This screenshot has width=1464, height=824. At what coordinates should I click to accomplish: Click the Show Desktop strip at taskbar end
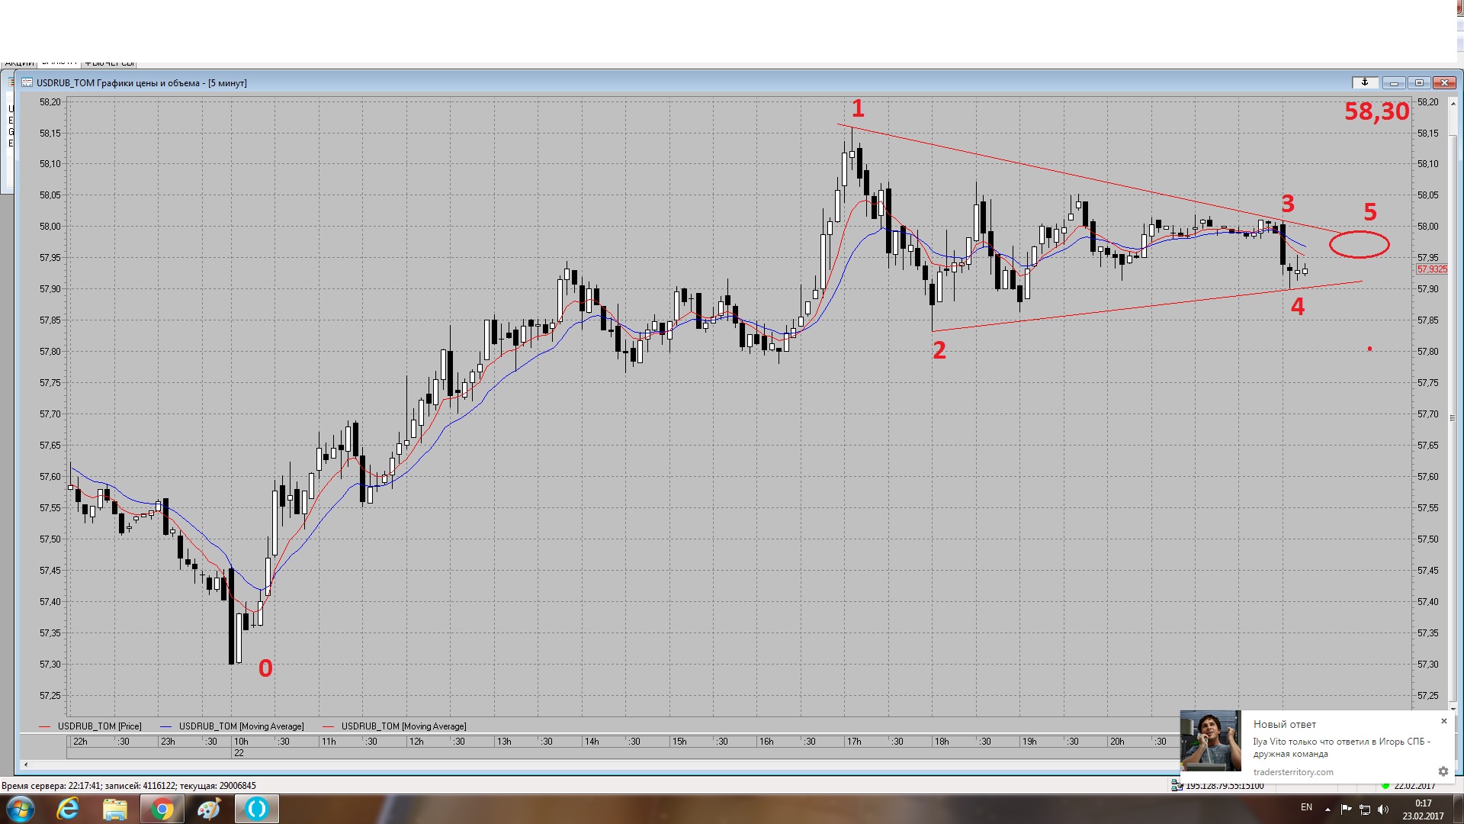(x=1459, y=809)
